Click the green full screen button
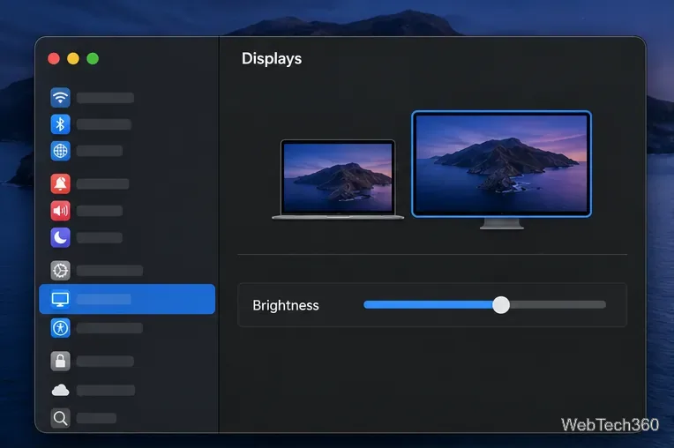674x448 pixels. point(93,58)
